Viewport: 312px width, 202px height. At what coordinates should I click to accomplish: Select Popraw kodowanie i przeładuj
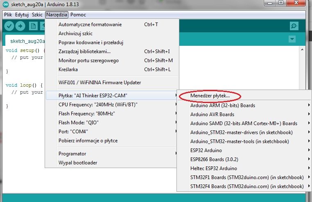pyautogui.click(x=112, y=43)
